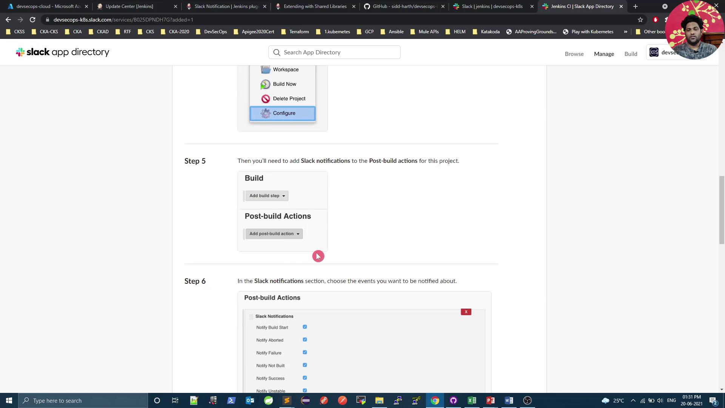
Task: Click the browser back arrow
Action: point(8,20)
